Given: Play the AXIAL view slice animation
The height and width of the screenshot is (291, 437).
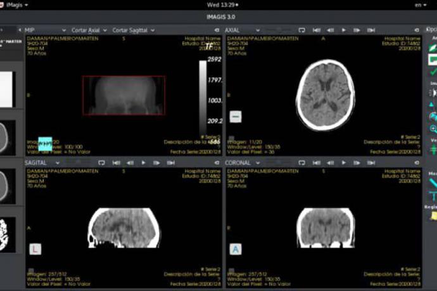Looking at the screenshot, I should [x=343, y=30].
